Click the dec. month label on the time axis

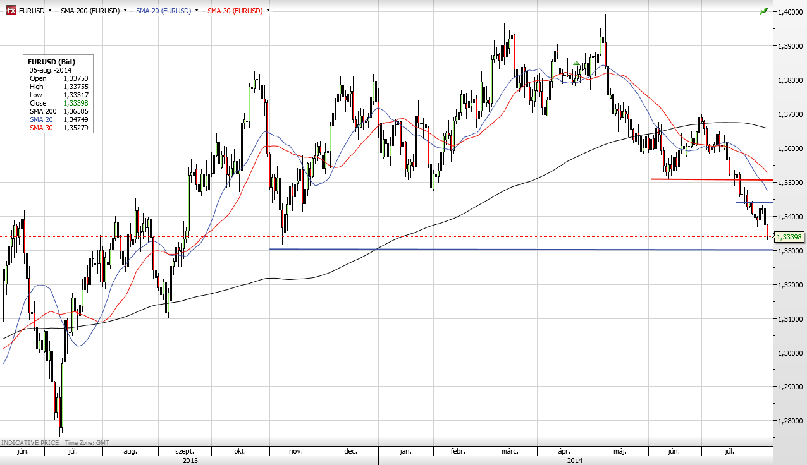coord(351,452)
